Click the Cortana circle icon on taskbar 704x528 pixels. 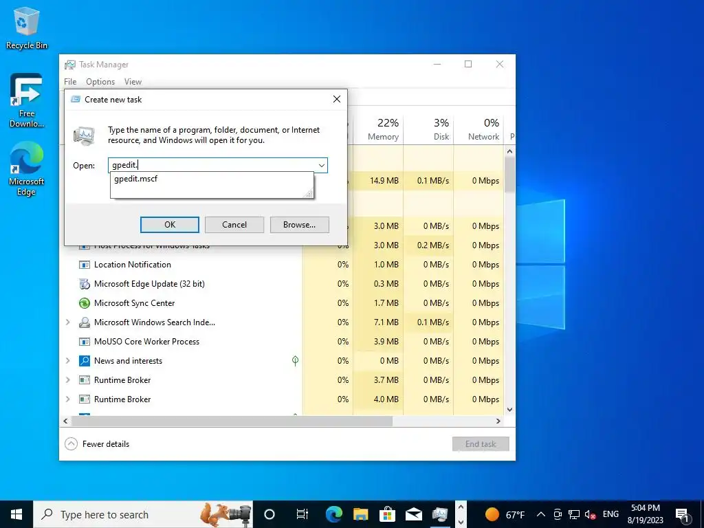[269, 514]
